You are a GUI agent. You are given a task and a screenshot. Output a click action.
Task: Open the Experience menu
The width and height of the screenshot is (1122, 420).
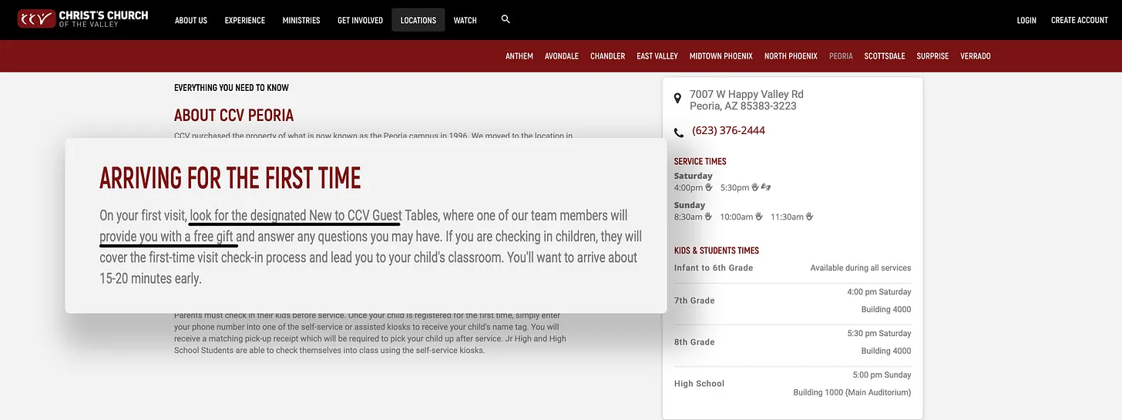click(245, 20)
